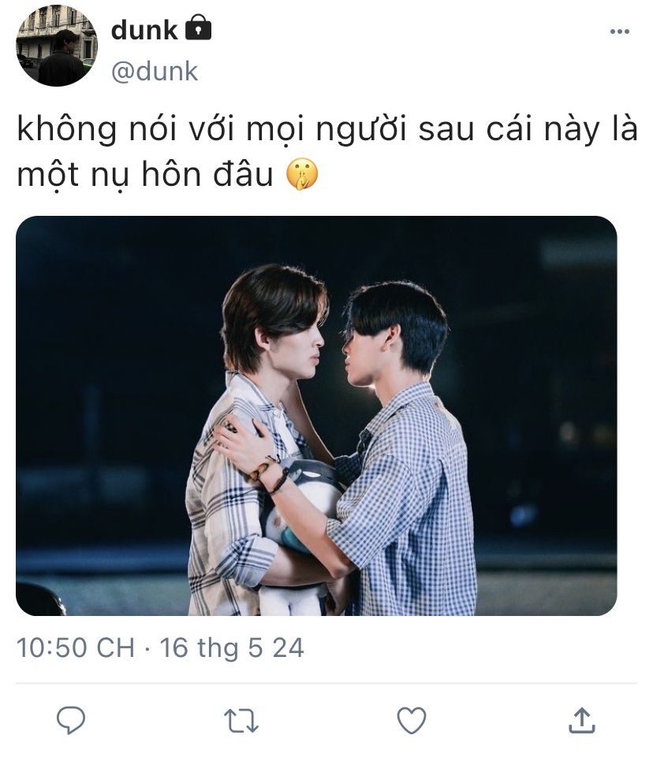Click the 10:50 CH timestamp
The height and width of the screenshot is (757, 653).
(x=76, y=648)
